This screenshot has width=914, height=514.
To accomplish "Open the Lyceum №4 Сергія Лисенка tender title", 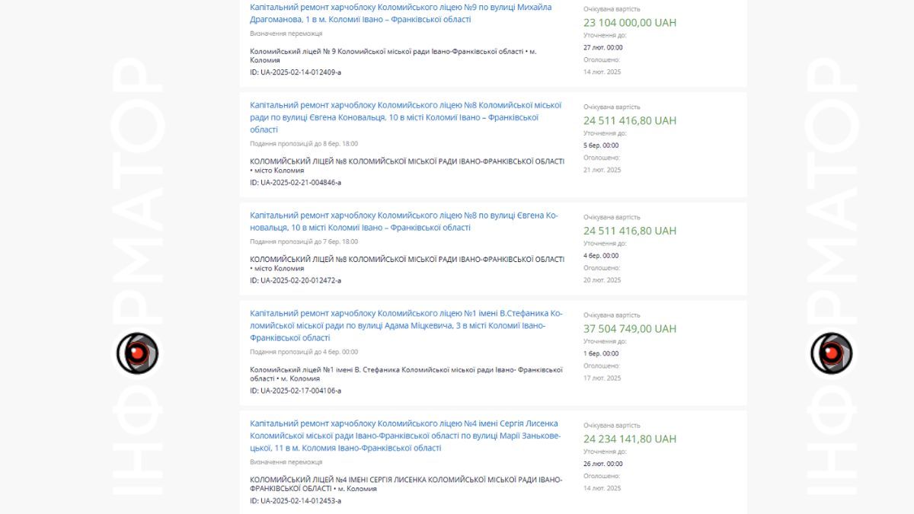I will click(x=404, y=436).
